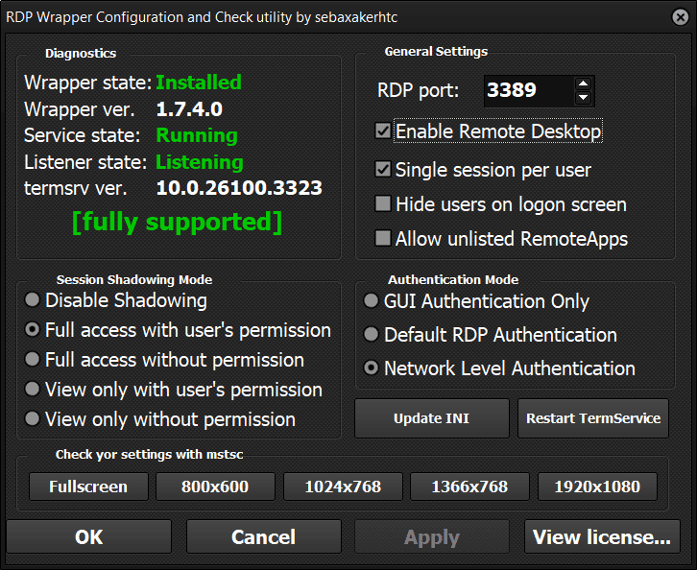This screenshot has width=697, height=570.
Task: Click termsrv version 10.0.26100.3323
Action: click(x=239, y=188)
